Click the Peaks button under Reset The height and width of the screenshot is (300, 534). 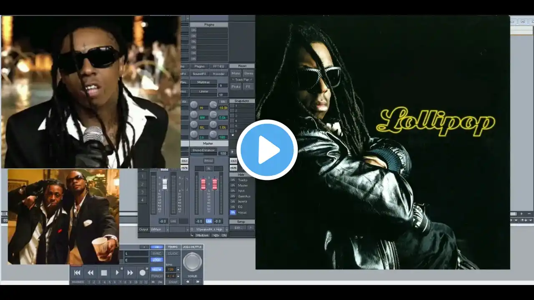[x=236, y=87]
